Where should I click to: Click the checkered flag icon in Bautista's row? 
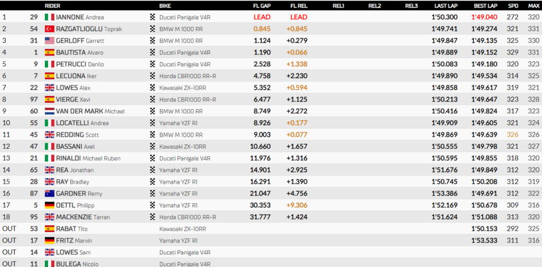(x=153, y=52)
